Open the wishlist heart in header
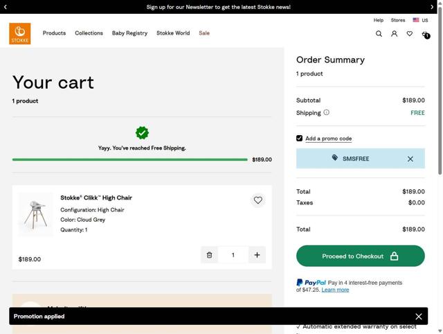 409,33
